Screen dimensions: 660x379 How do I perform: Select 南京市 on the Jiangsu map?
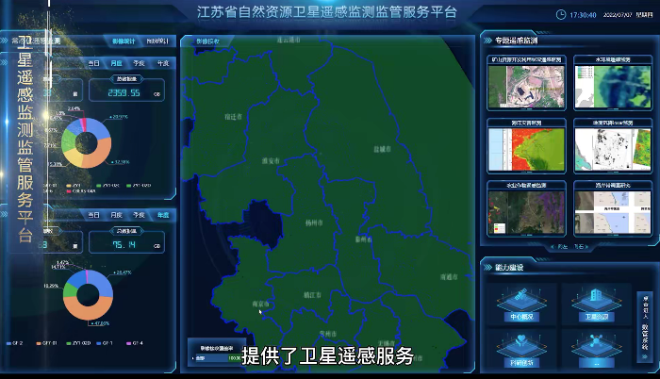click(x=260, y=304)
